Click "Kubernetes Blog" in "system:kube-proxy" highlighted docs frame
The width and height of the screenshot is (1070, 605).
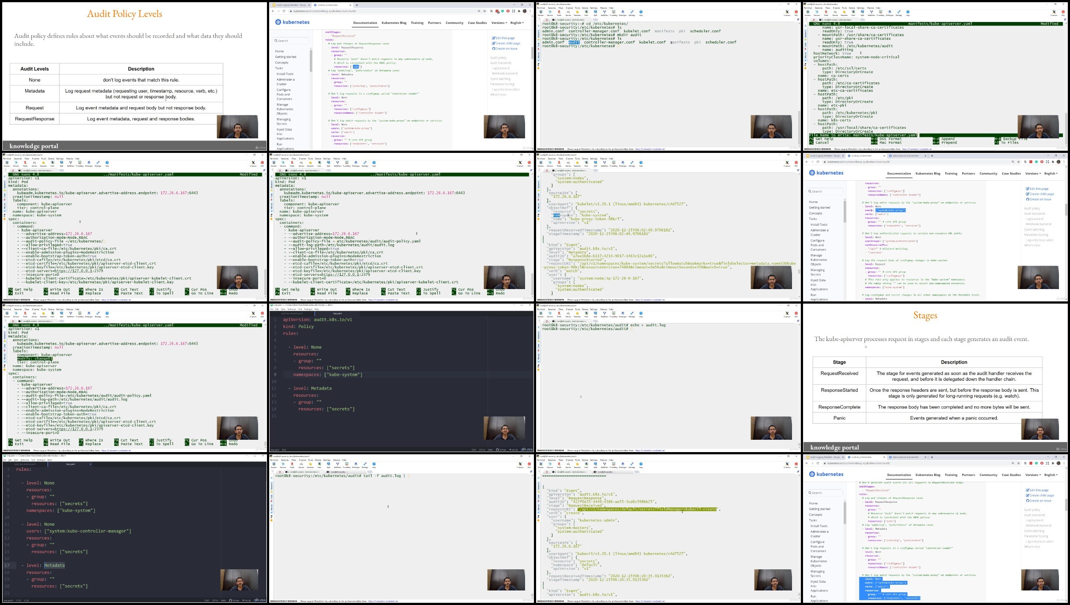coord(928,174)
